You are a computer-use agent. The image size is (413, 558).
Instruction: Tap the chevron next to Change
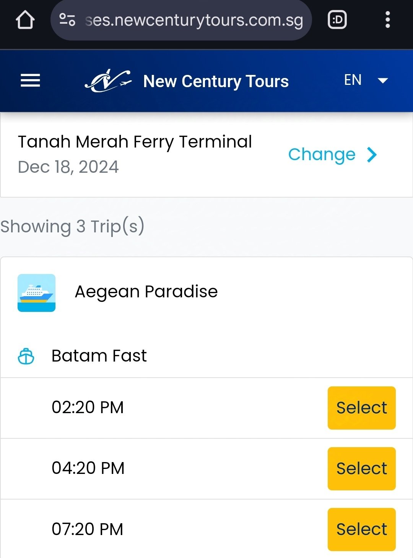point(372,155)
